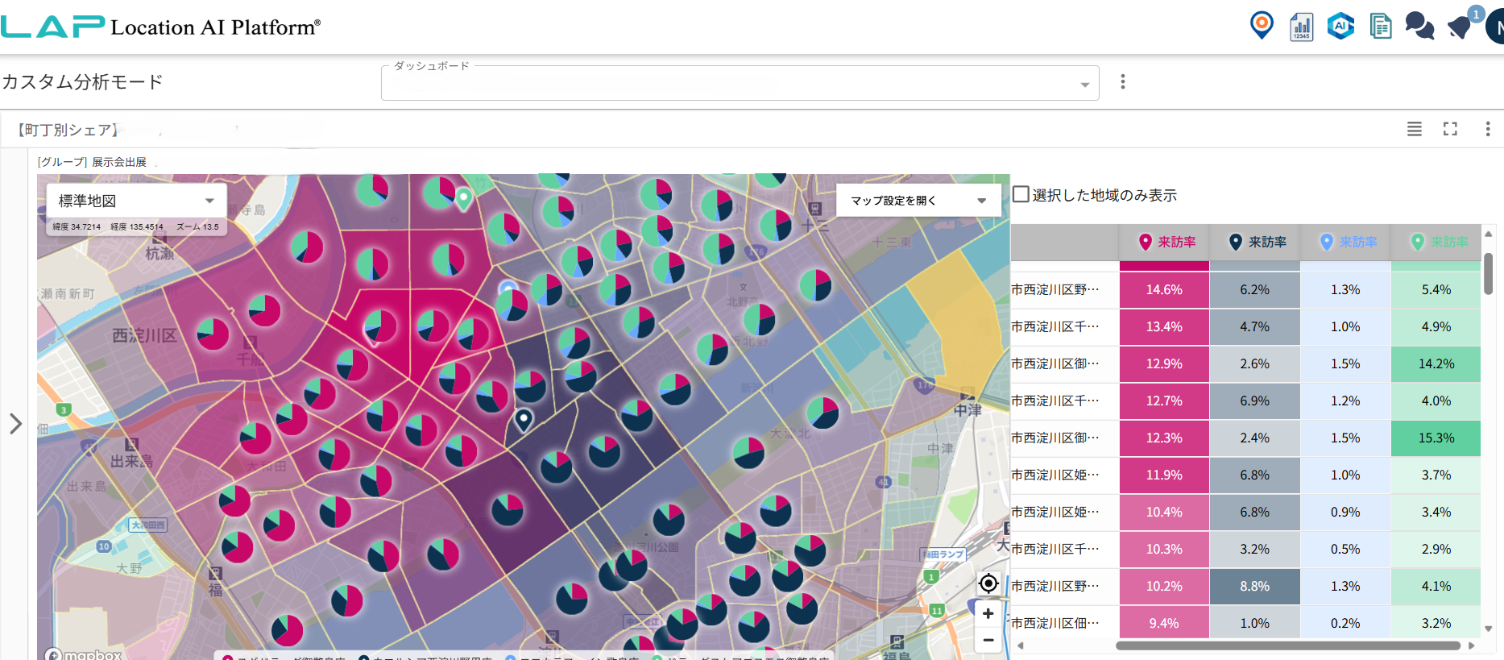
Task: Zoom out on the map
Action: [x=988, y=640]
